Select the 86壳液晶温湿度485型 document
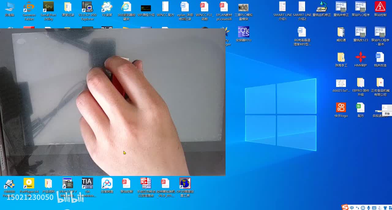This screenshot has width=392, height=210. [302, 36]
